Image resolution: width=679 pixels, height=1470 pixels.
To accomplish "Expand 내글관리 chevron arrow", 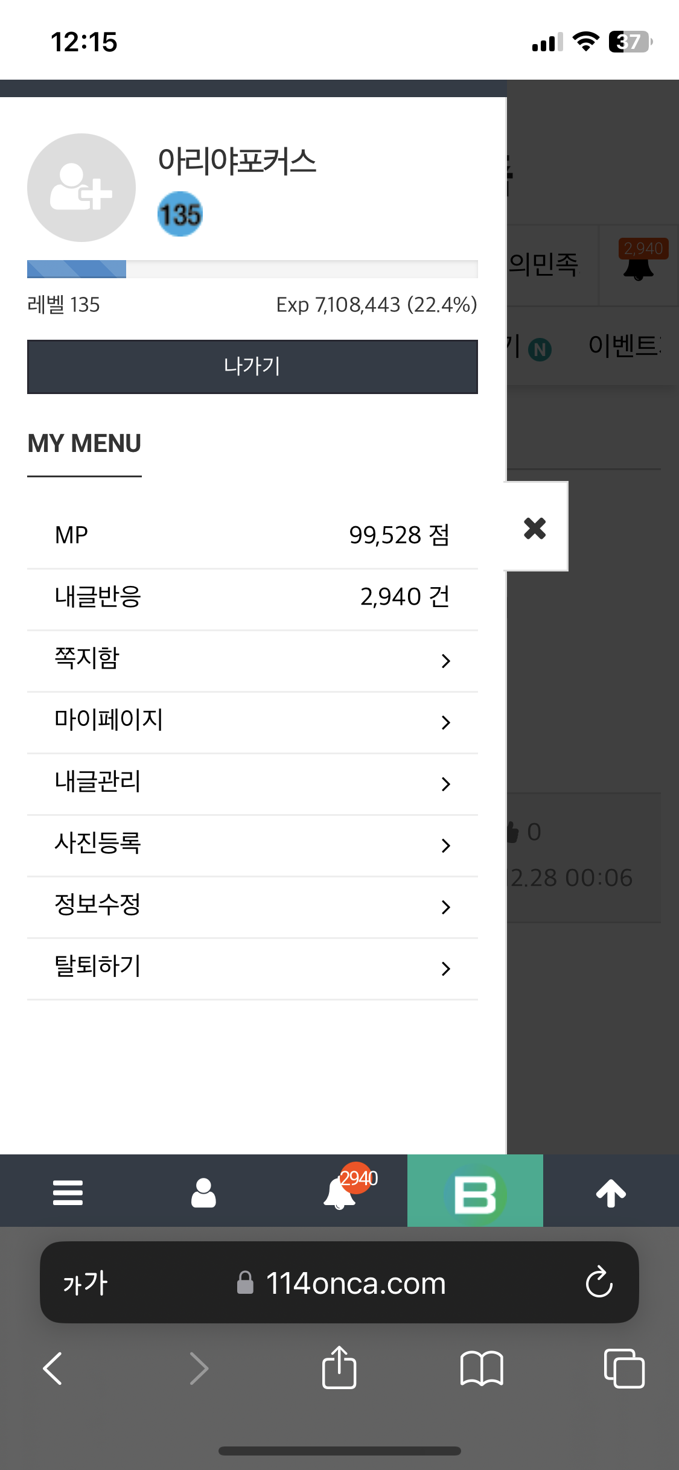I will click(446, 784).
